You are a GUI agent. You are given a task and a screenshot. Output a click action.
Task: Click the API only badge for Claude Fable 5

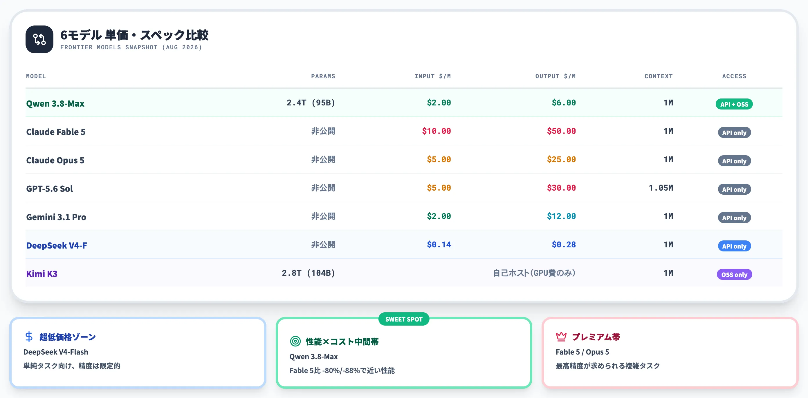[x=734, y=132]
